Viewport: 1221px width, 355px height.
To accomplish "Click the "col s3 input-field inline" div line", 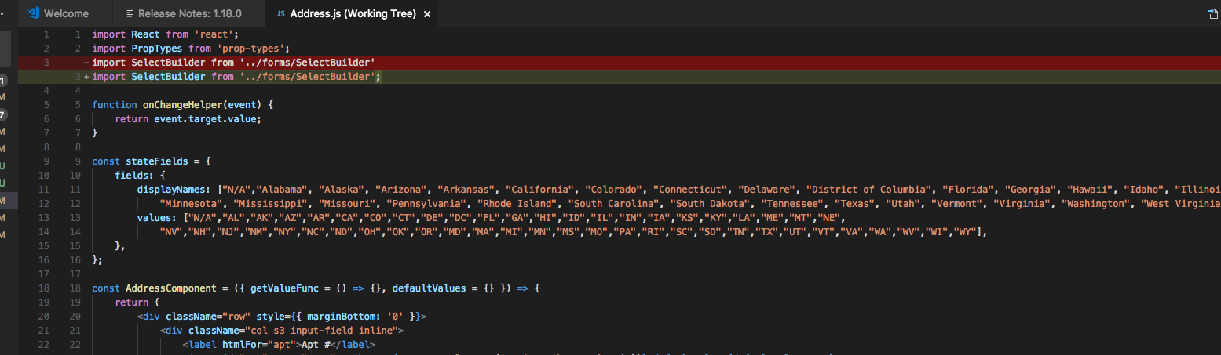I will 281,330.
